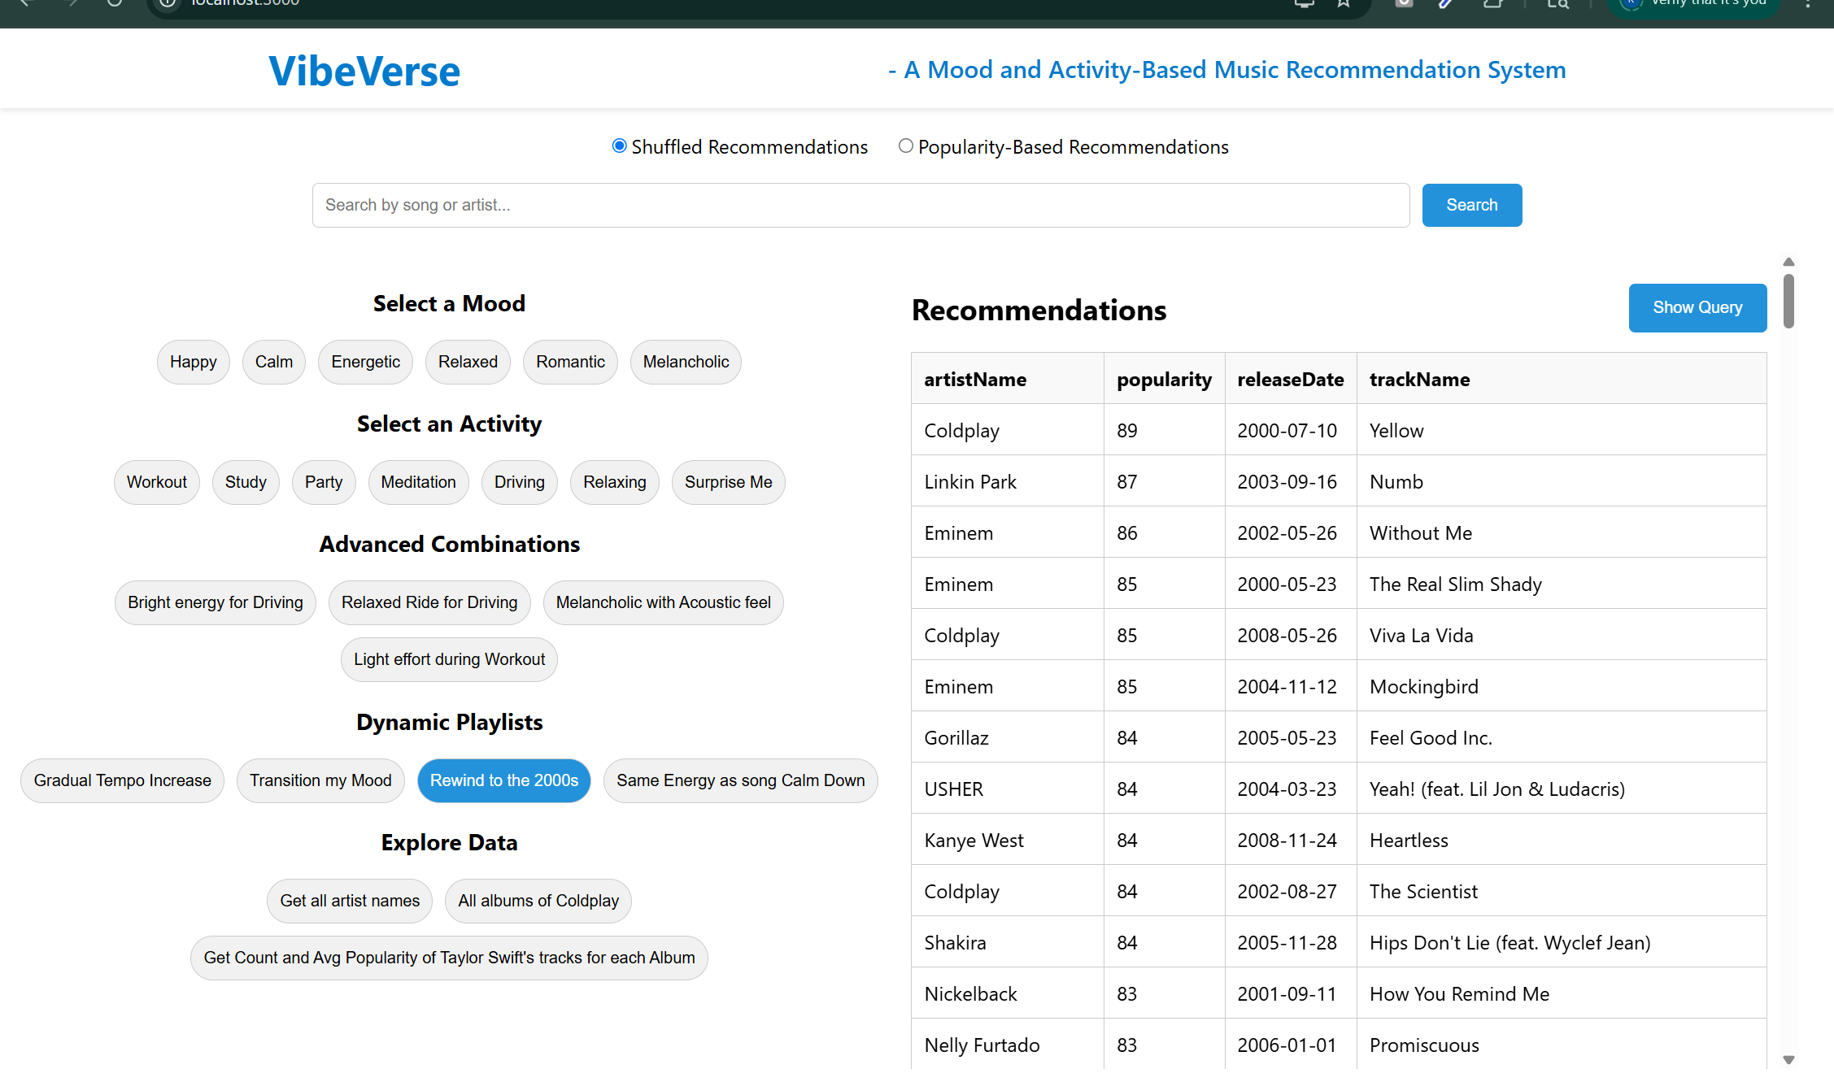Click the scroll down arrow of results
Viewport: 1834px width, 1082px height.
pos(1788,1060)
